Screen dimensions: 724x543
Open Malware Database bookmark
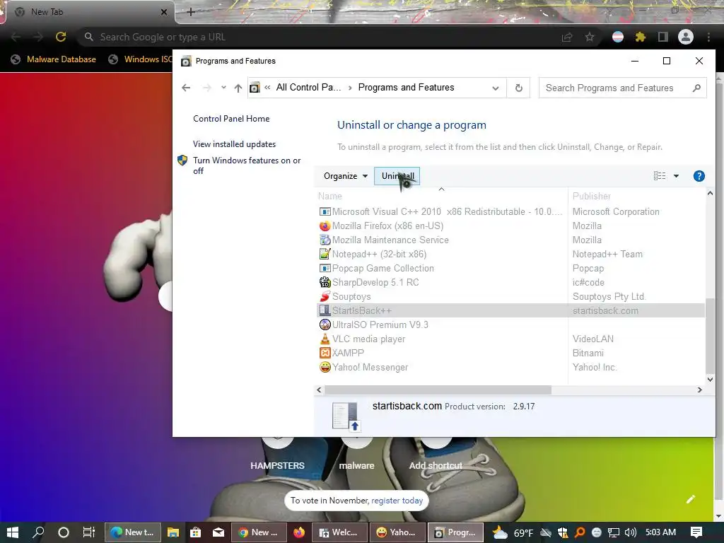pos(53,59)
